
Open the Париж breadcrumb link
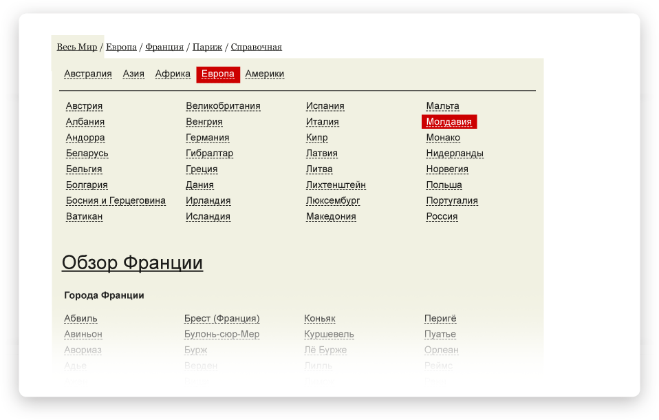click(207, 47)
